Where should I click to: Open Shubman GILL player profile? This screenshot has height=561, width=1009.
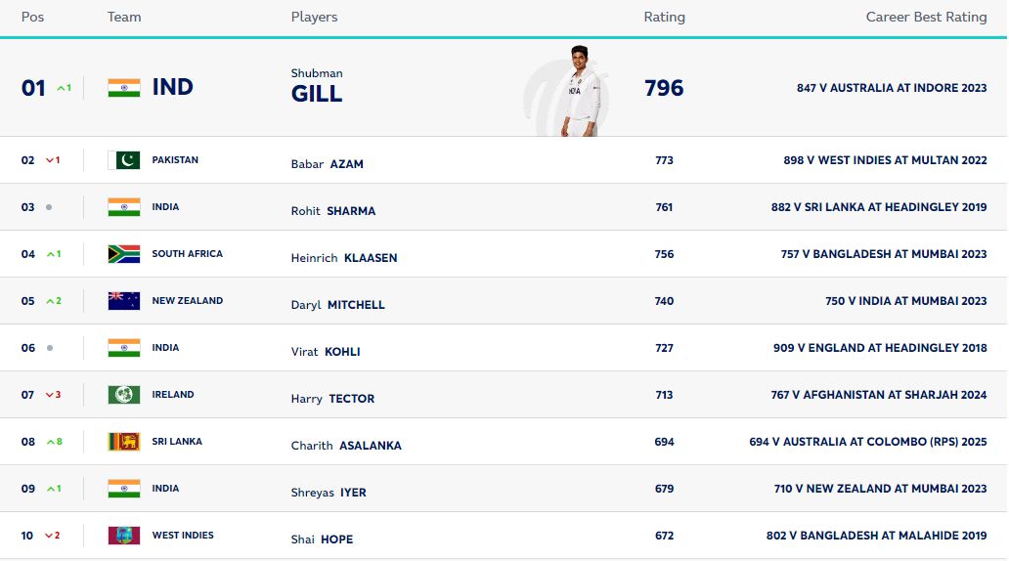[317, 86]
